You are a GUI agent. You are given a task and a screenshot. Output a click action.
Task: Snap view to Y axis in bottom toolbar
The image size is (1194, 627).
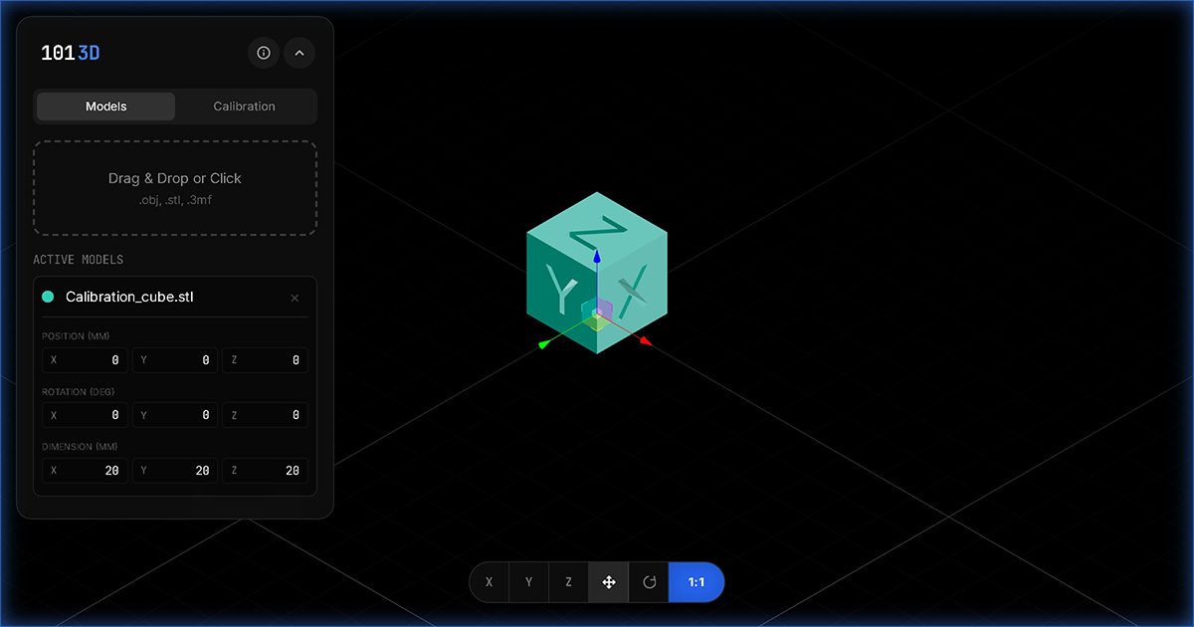point(528,582)
